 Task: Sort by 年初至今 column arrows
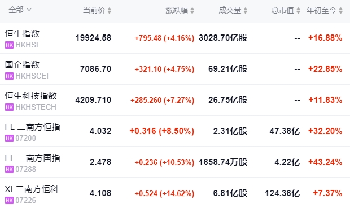[x=340, y=11]
